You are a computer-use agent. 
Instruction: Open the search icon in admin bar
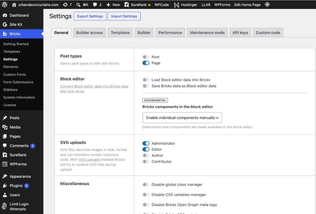[x=78, y=5]
